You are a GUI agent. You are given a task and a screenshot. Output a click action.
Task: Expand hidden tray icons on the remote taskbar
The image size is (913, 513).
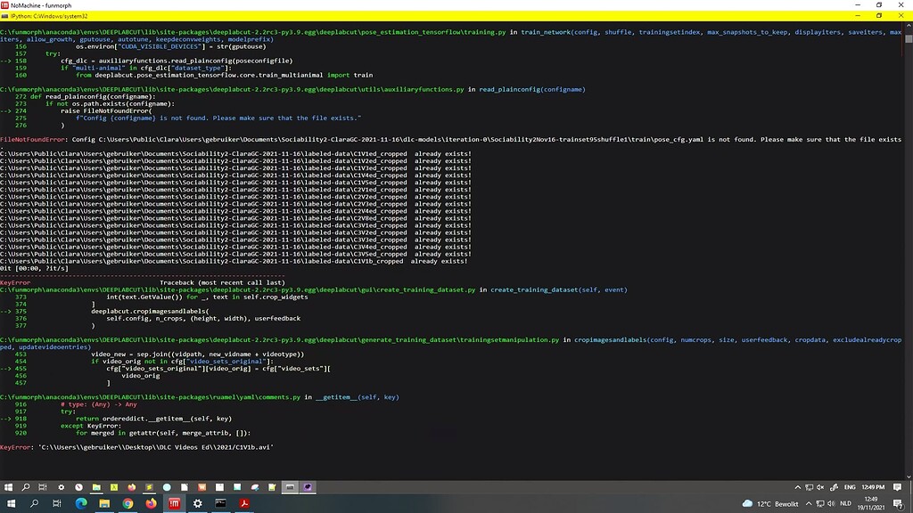click(x=797, y=487)
